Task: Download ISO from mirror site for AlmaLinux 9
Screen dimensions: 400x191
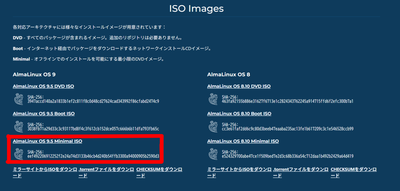Action: click(45, 172)
